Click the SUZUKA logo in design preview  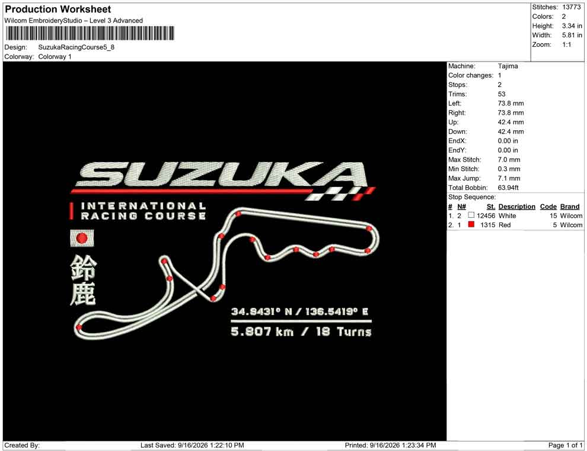[x=223, y=175]
